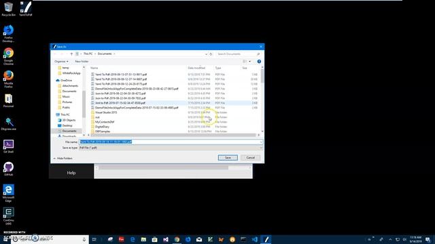Image resolution: width=435 pixels, height=244 pixels.
Task: Select the Xml to Pdf file
Action: pos(120,103)
